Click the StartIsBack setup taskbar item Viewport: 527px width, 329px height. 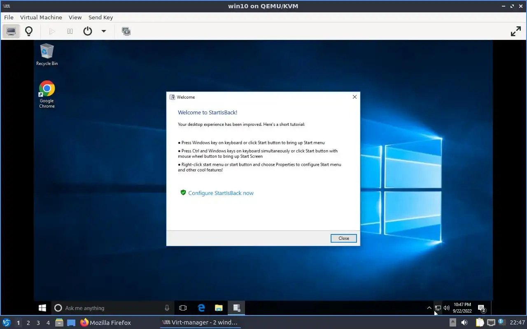[236, 308]
